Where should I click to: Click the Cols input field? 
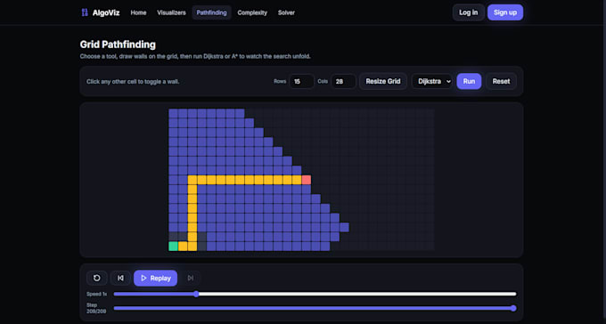pos(343,82)
